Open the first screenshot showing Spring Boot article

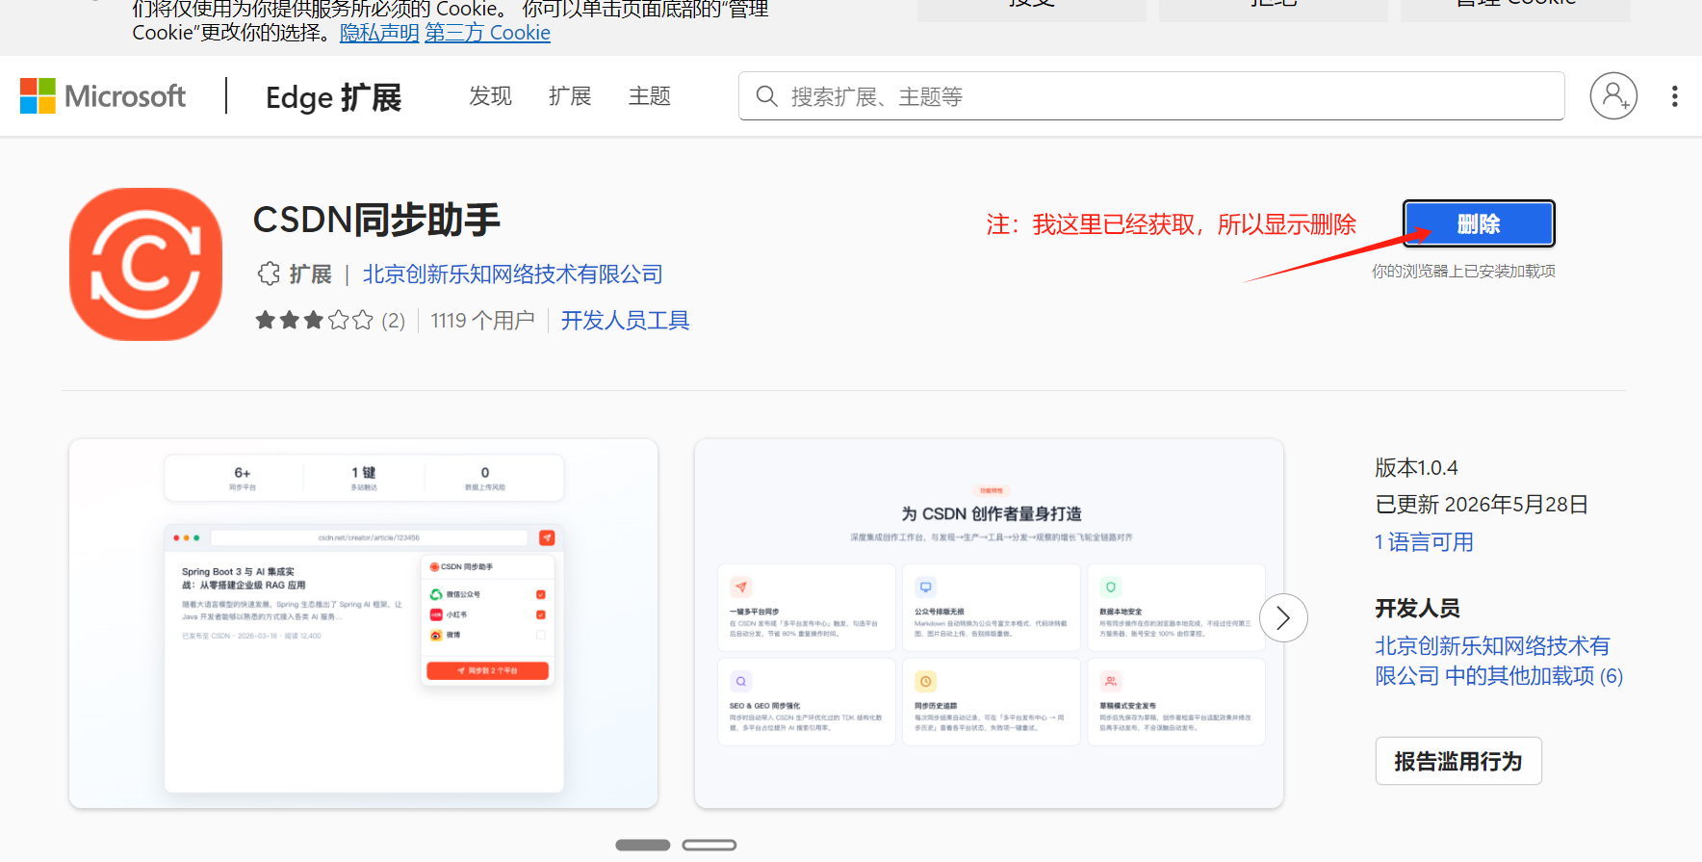point(364,624)
